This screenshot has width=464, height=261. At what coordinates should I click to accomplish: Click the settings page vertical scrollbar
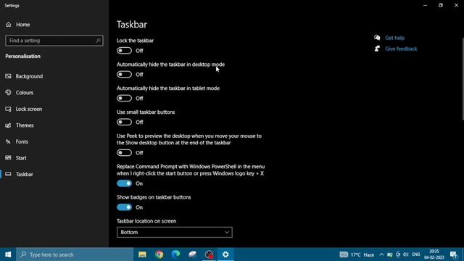(463, 79)
